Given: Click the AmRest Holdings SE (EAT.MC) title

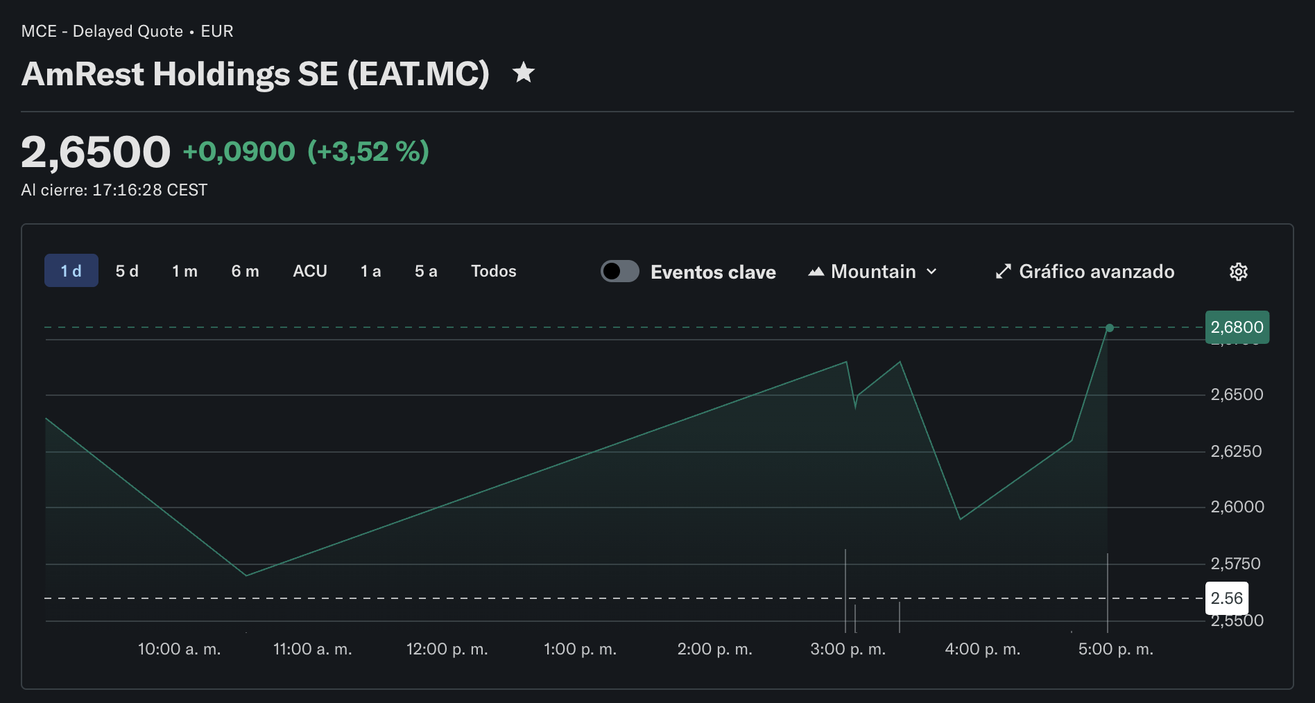Looking at the screenshot, I should pyautogui.click(x=256, y=74).
